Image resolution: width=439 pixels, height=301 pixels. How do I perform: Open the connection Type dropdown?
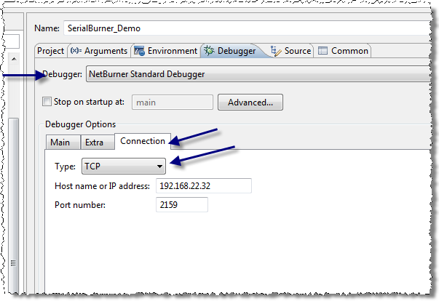124,166
